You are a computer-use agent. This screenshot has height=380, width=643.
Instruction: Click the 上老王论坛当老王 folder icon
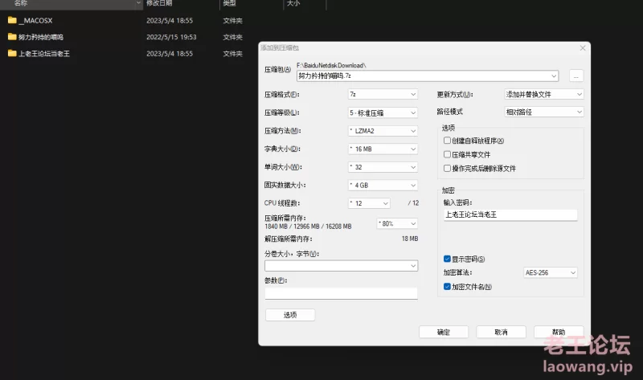[12, 54]
